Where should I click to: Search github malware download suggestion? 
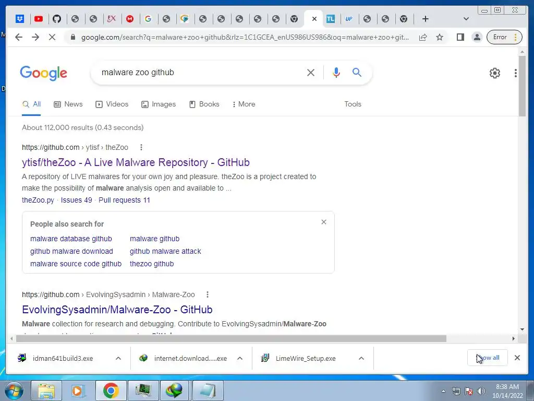71,251
